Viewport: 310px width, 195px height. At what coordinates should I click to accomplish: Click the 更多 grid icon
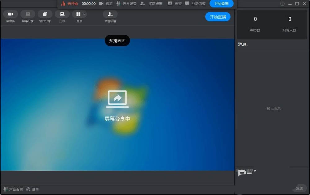click(x=78, y=14)
